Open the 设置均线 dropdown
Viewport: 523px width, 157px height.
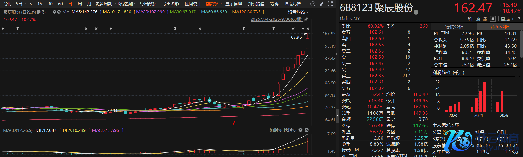[298, 12]
